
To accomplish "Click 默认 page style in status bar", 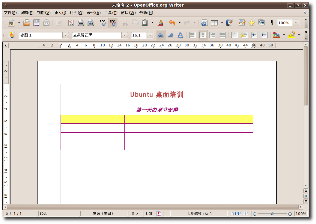I will pyautogui.click(x=58, y=214).
